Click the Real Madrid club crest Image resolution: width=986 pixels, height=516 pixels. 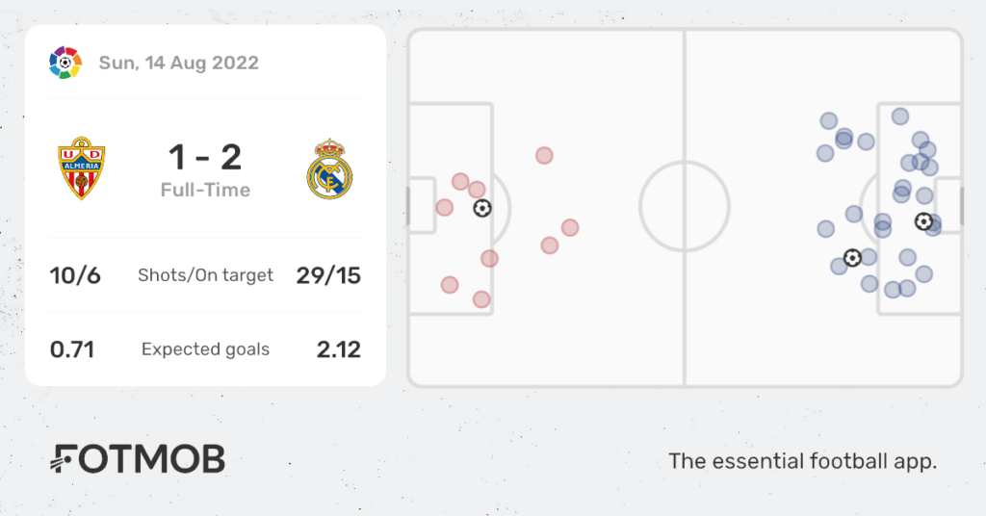[329, 169]
